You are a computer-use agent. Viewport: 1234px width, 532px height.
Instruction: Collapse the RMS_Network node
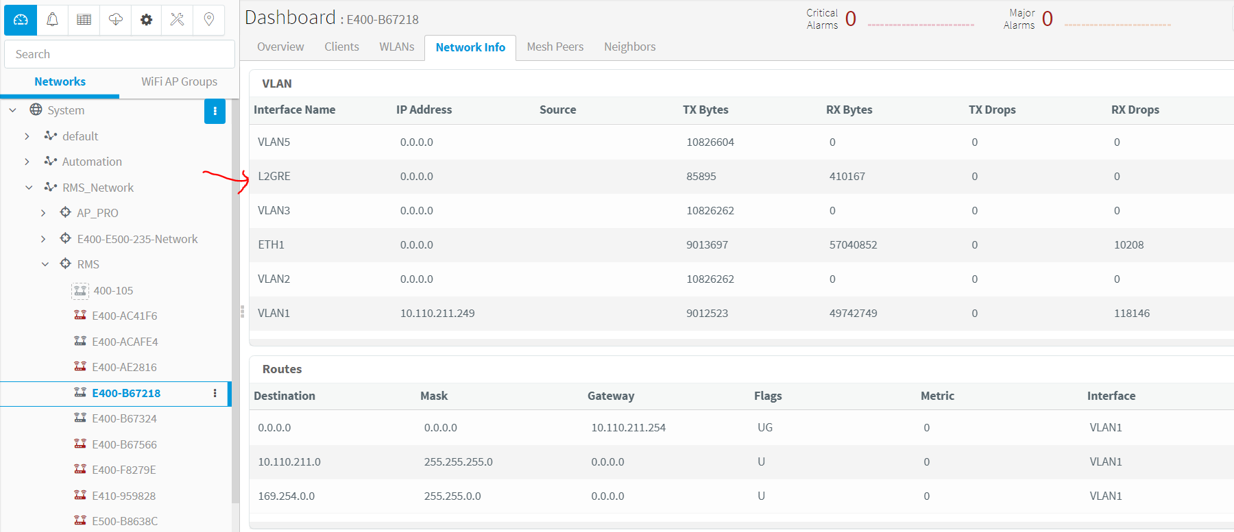click(x=29, y=188)
